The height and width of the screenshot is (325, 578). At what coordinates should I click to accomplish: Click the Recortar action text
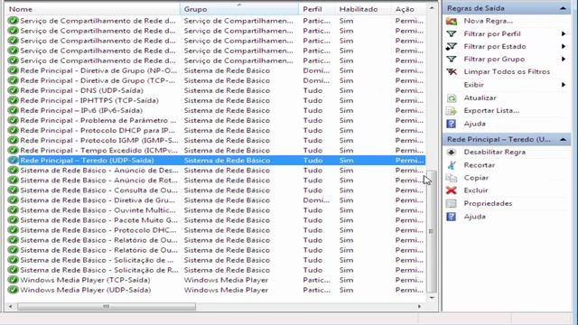(480, 165)
